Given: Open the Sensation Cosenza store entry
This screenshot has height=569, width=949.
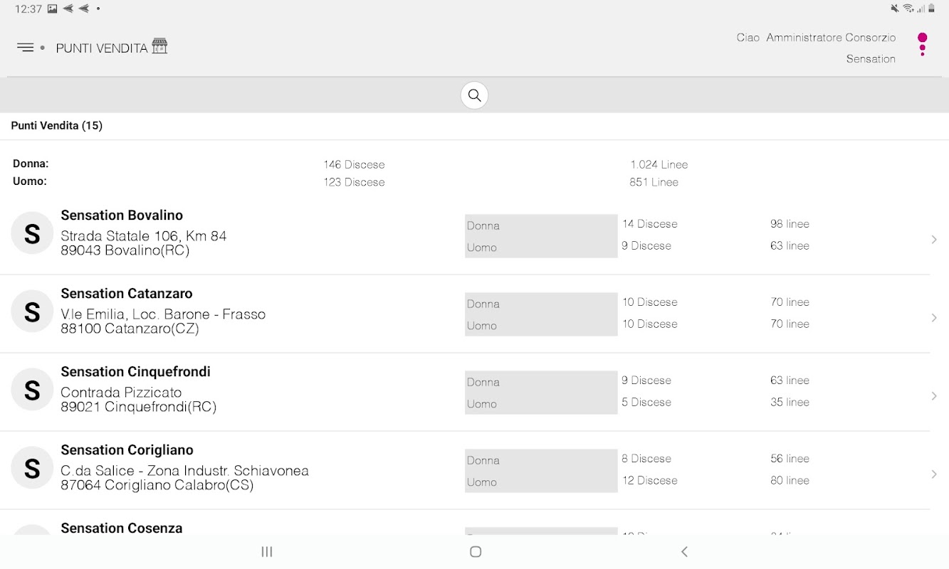Looking at the screenshot, I should tap(122, 528).
